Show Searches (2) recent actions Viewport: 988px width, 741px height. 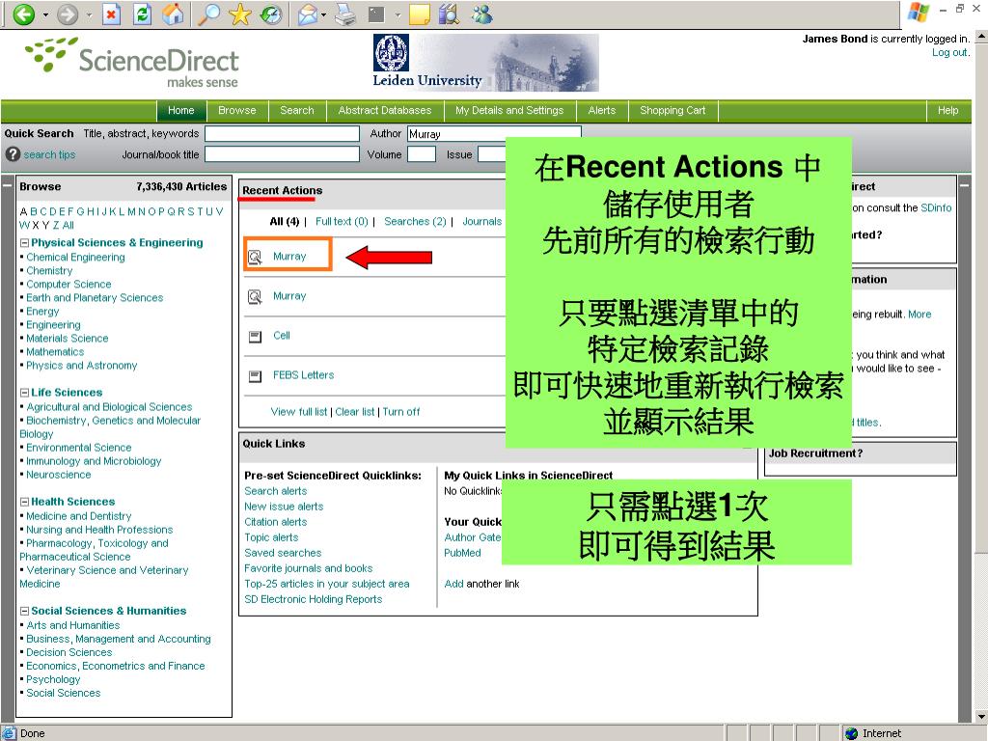click(415, 221)
